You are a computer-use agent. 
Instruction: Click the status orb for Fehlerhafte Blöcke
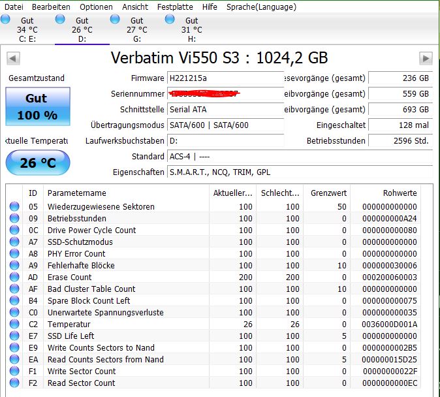pos(14,265)
